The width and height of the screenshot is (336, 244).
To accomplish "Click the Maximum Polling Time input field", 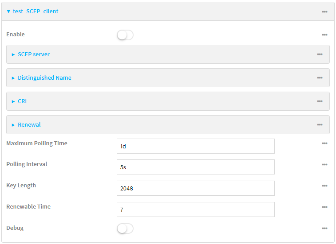I will [195, 146].
